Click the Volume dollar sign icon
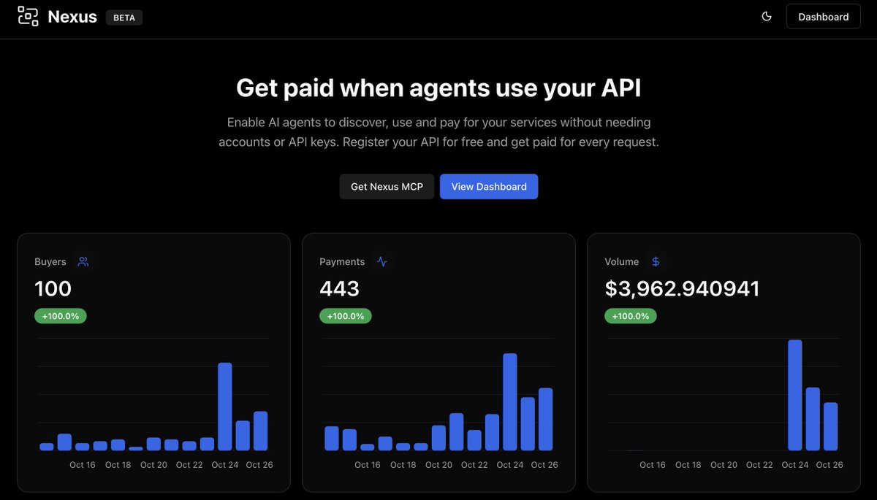This screenshot has width=877, height=500. (x=656, y=261)
